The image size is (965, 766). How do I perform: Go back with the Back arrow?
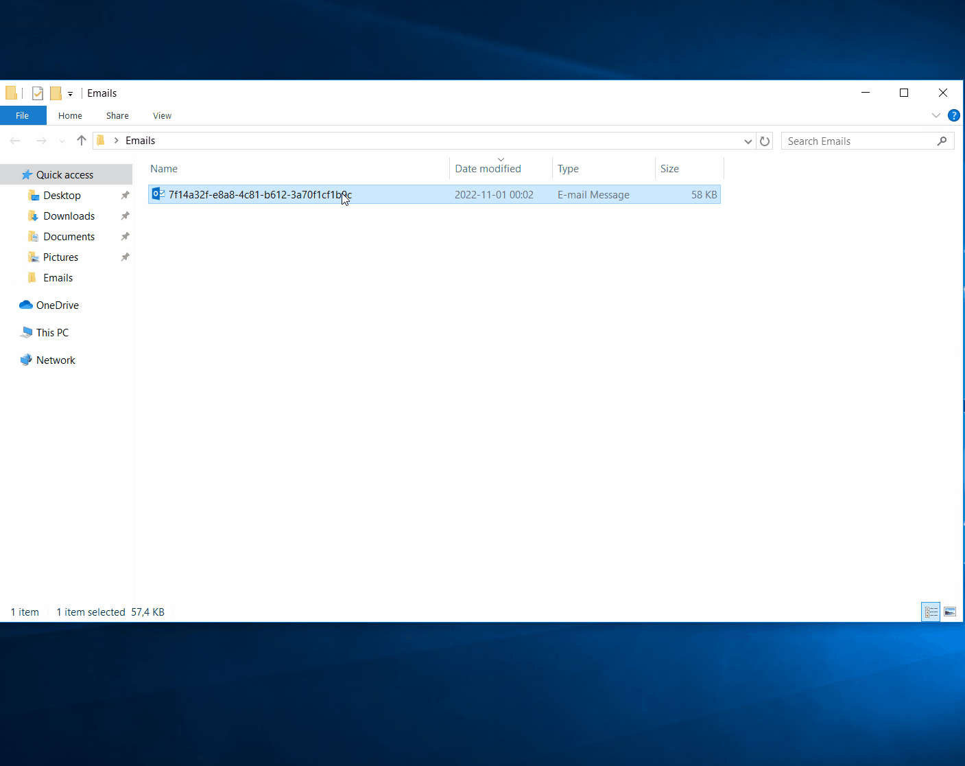pos(15,141)
